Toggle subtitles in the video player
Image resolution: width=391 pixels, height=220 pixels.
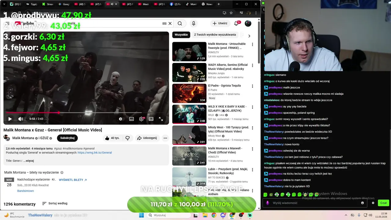[131, 119]
